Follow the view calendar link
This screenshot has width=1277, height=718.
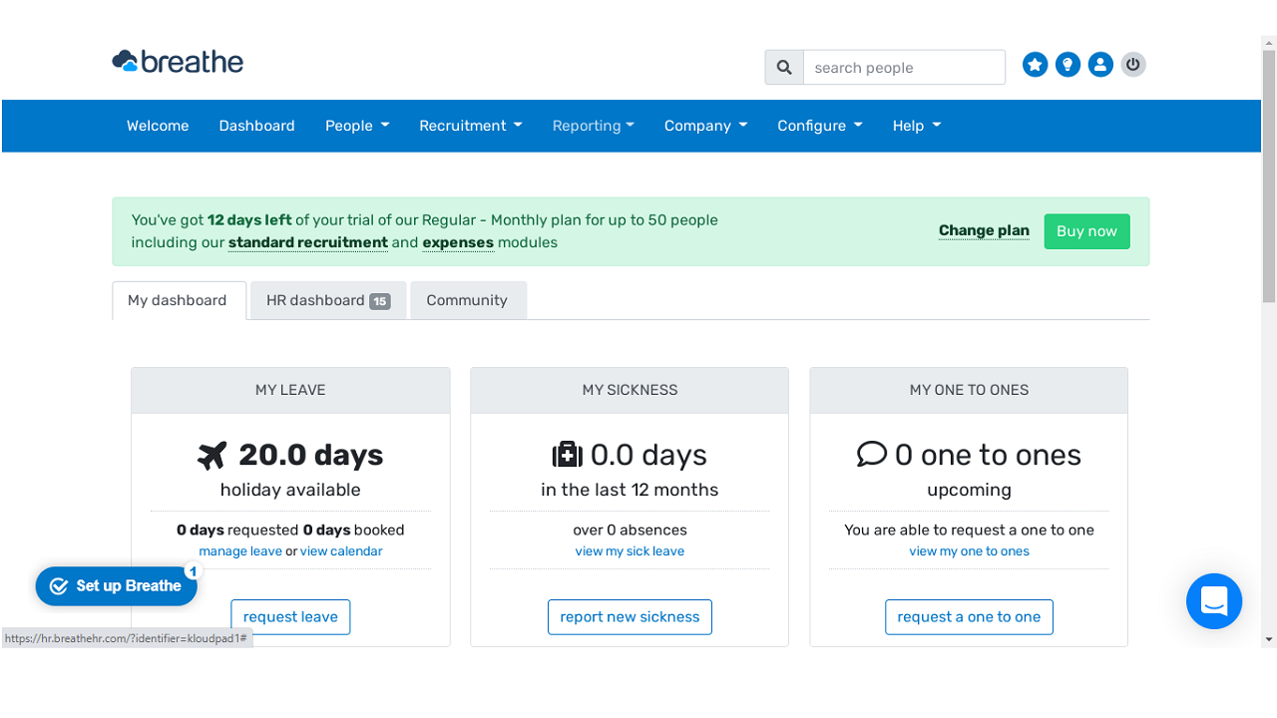(341, 551)
